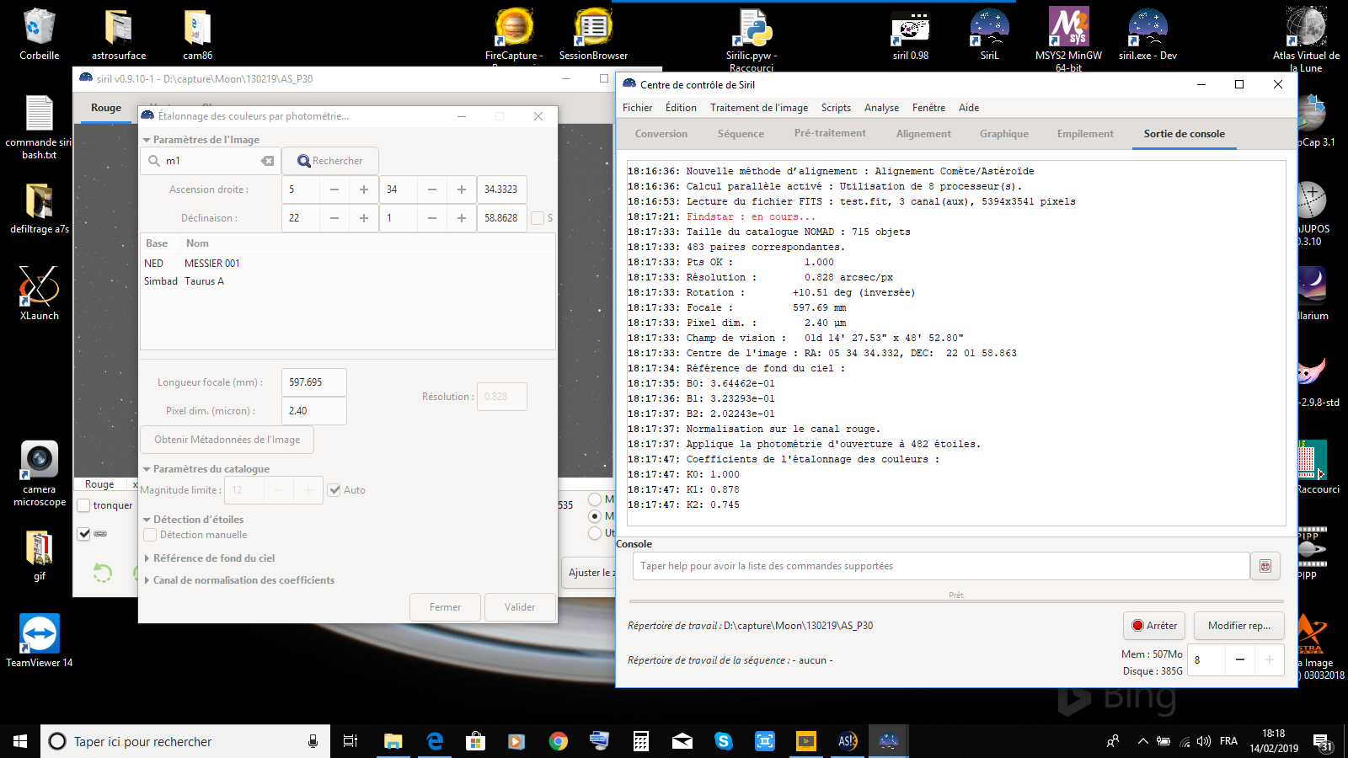The width and height of the screenshot is (1348, 758).
Task: Launch FireCapture from the desktop shortcut
Action: [x=514, y=34]
